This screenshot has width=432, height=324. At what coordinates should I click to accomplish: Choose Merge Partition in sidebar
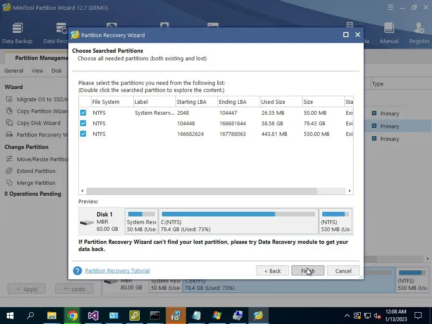[x=30, y=183]
